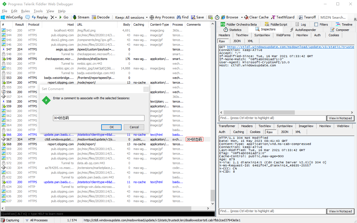Click the Replay toolbar button
Screen dimensions: 357x223
click(x=40, y=17)
